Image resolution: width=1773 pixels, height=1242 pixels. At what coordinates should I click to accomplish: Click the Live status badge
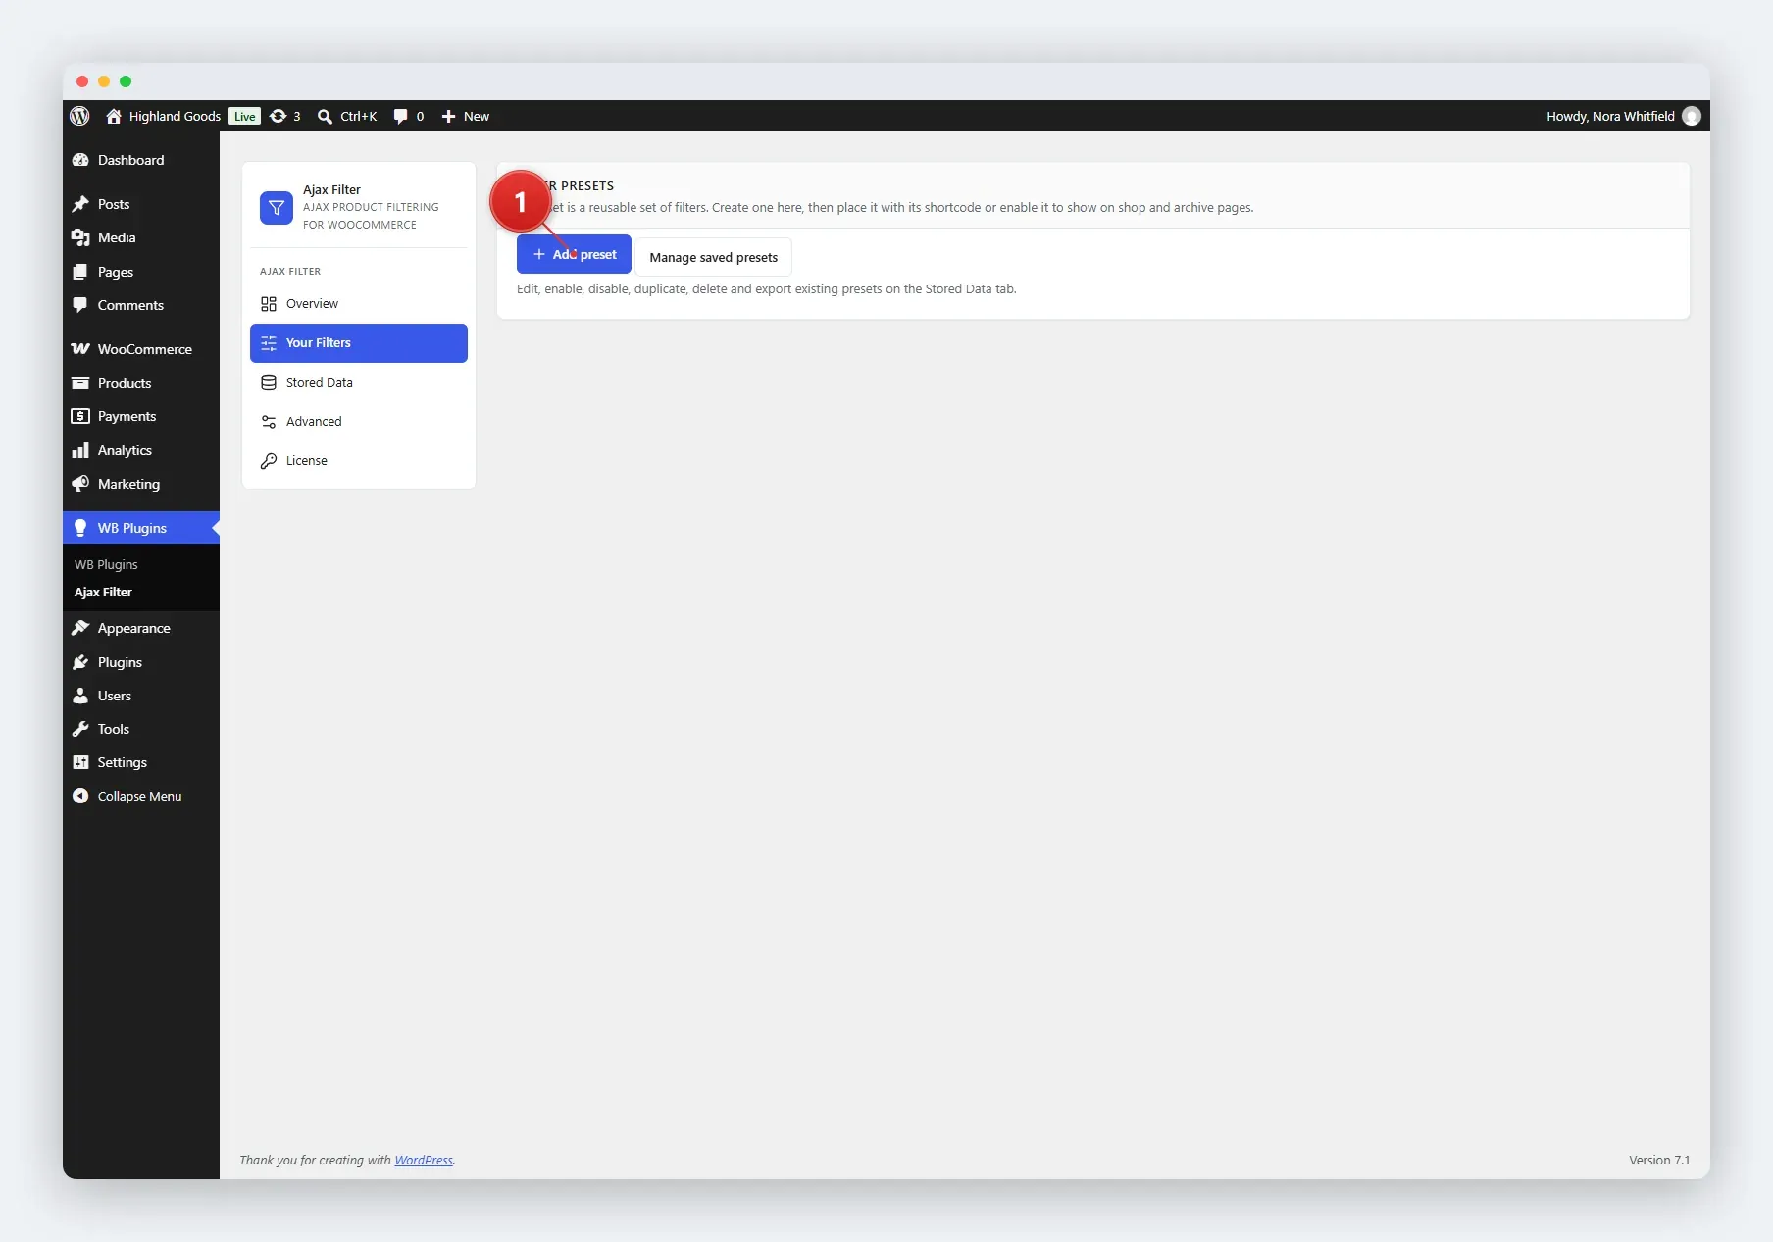tap(244, 116)
